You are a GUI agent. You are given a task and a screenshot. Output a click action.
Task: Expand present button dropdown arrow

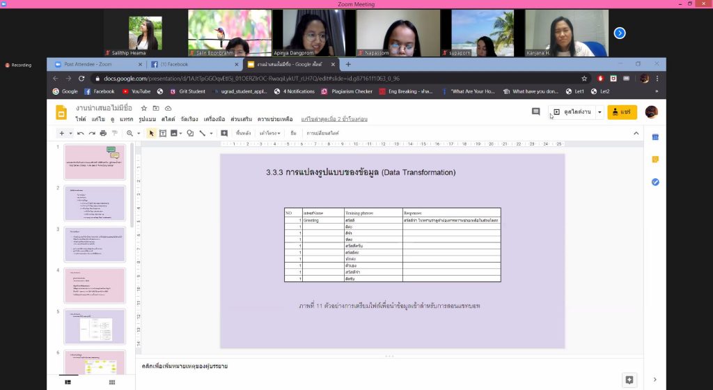click(x=600, y=112)
